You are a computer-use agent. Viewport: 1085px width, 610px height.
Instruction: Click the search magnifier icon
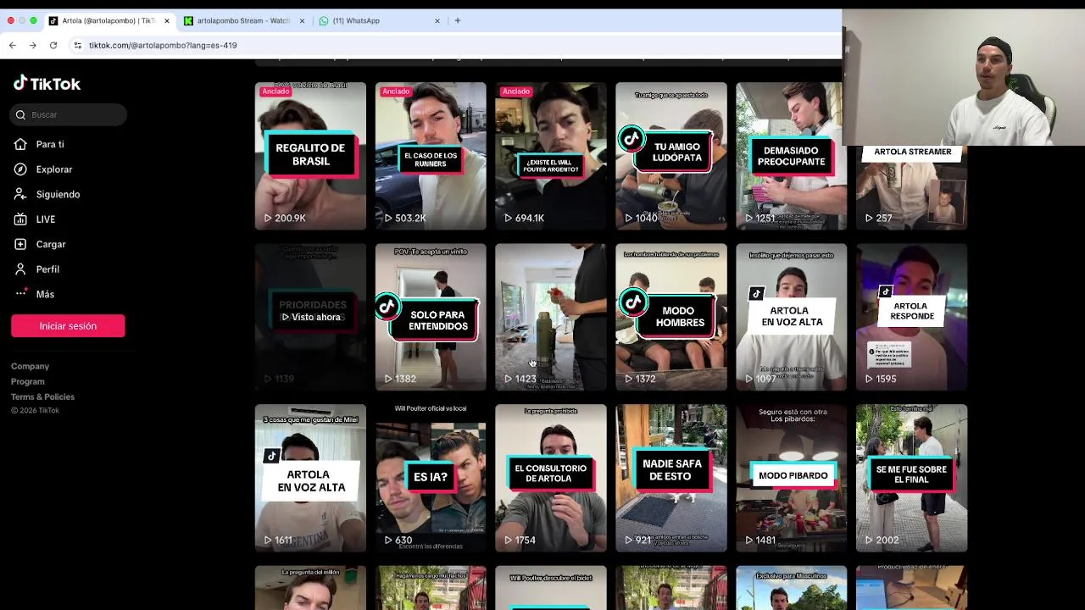(20, 114)
